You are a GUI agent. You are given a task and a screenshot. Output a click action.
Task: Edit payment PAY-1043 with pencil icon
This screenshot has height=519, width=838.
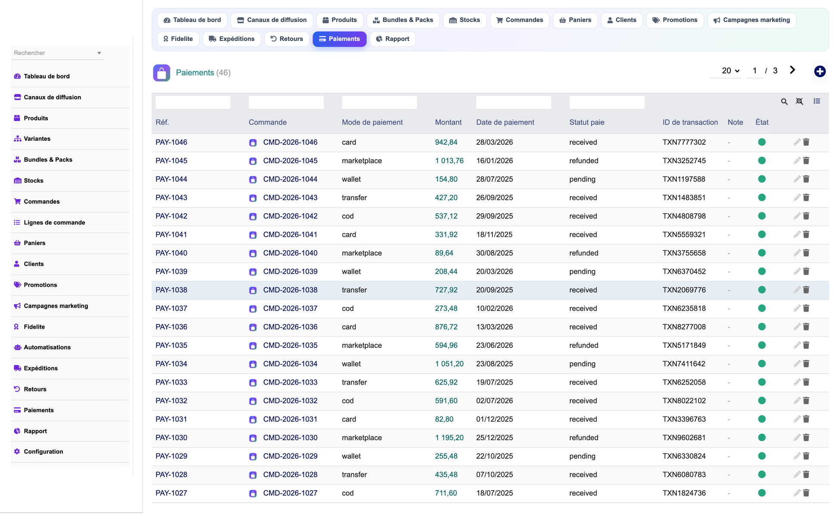tap(797, 198)
